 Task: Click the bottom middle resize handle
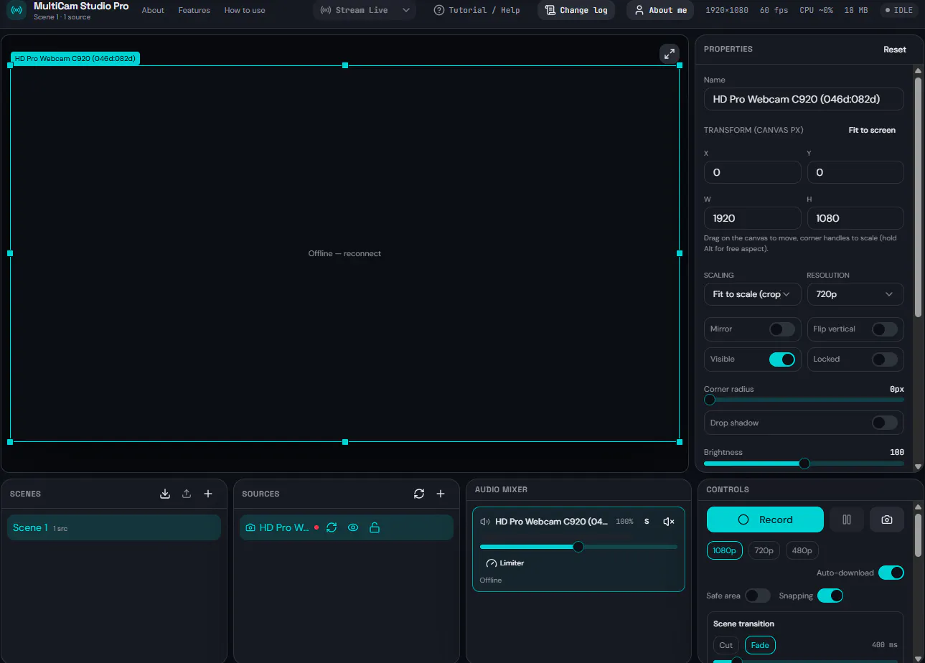[x=345, y=442]
